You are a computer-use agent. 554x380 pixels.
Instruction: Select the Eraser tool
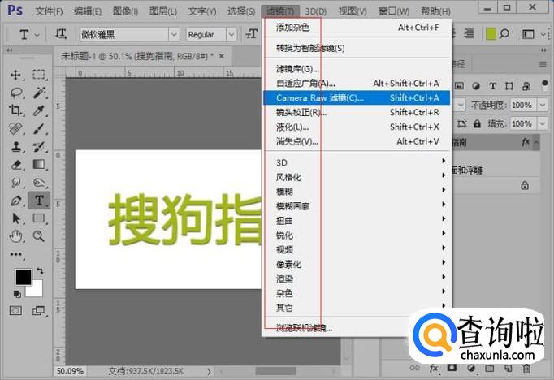(x=16, y=165)
